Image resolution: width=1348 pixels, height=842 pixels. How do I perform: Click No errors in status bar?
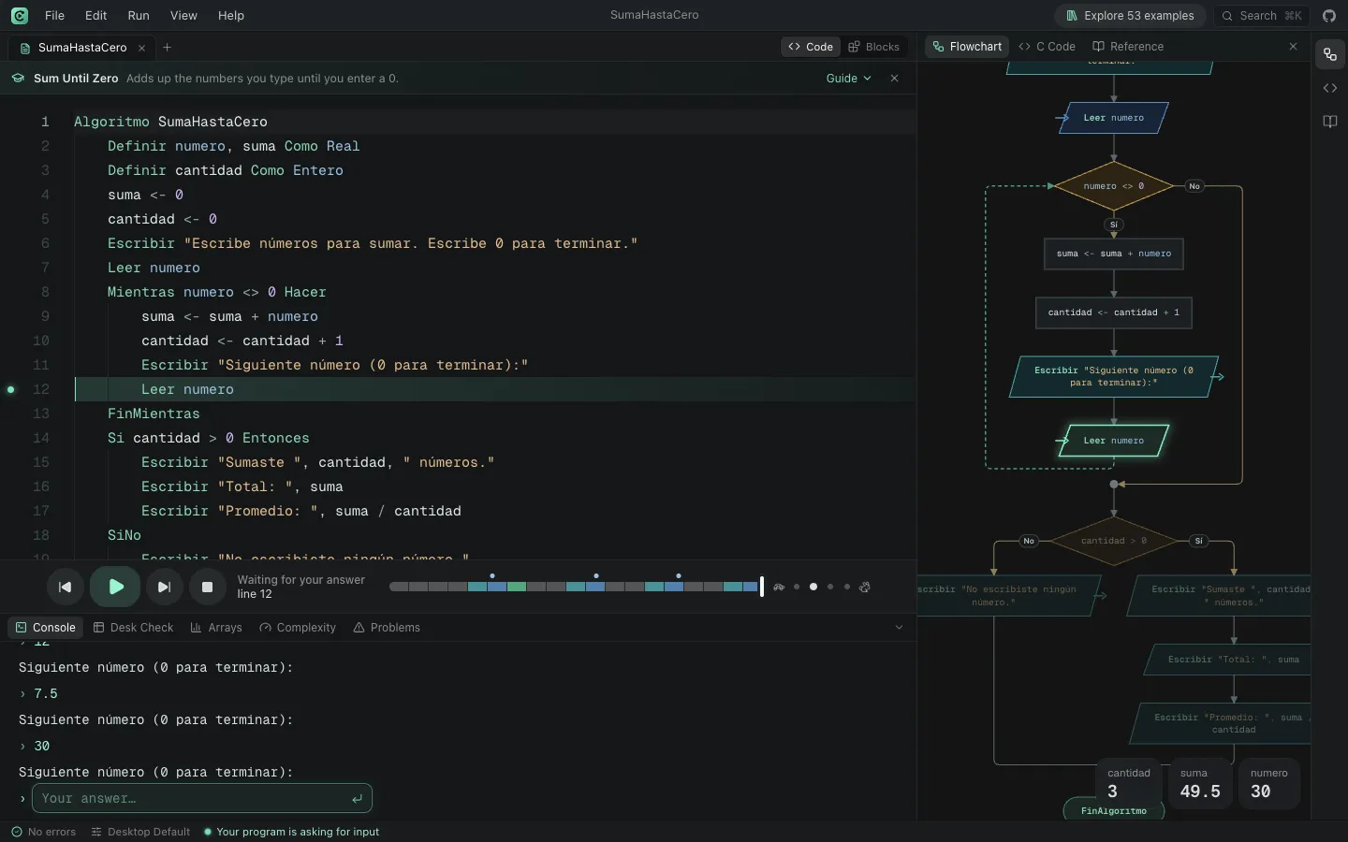click(x=44, y=832)
